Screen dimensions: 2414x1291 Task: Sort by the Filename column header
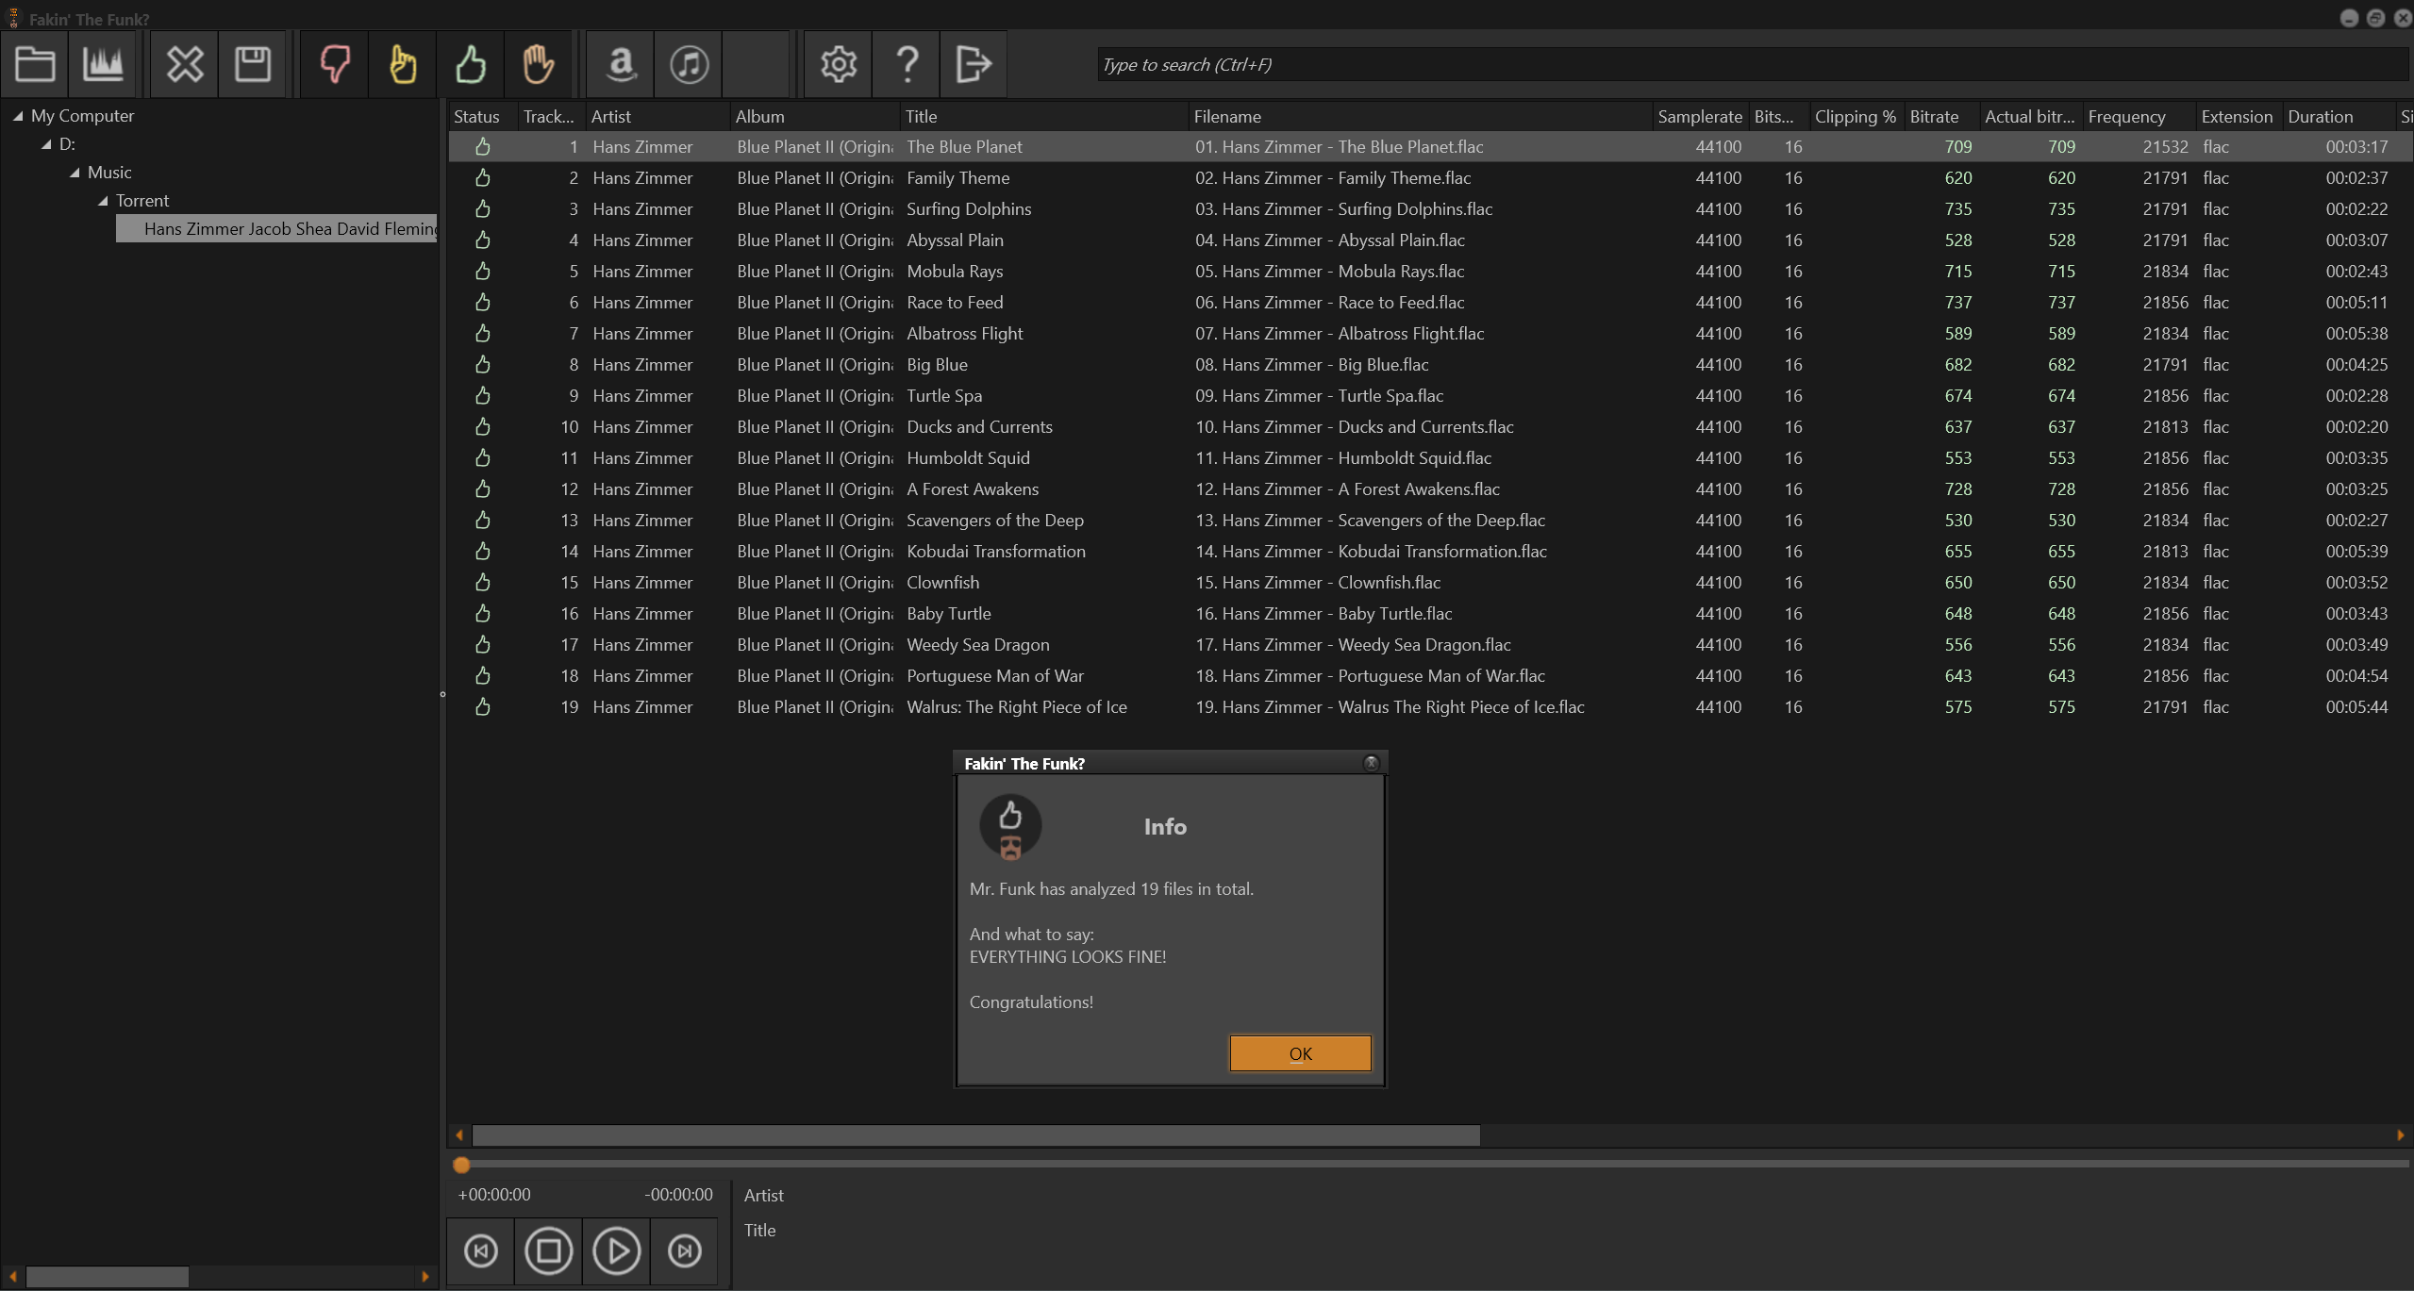pos(1226,116)
